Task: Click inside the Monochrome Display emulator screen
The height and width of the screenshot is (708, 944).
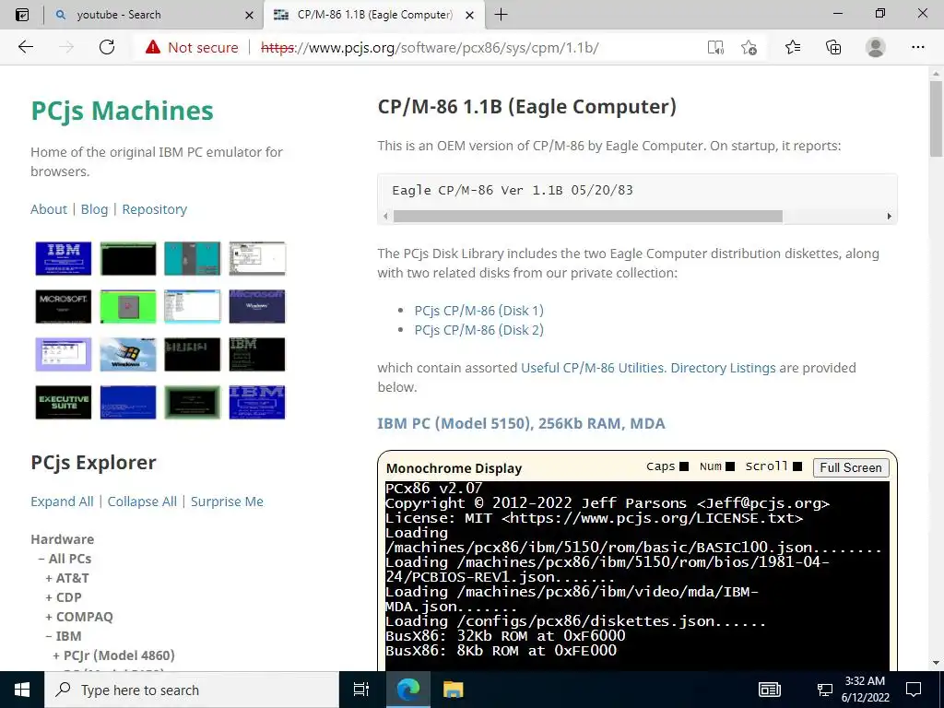Action: [x=637, y=575]
